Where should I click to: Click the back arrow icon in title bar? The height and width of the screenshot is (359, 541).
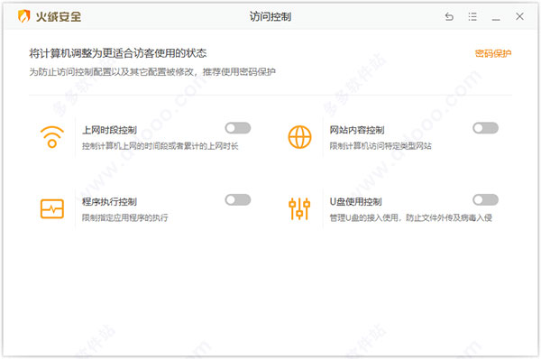[x=449, y=16]
